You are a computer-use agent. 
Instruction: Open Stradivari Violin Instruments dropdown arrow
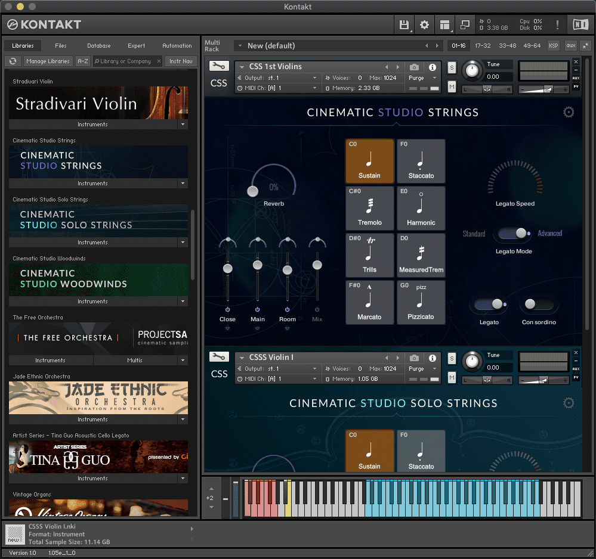pyautogui.click(x=183, y=125)
